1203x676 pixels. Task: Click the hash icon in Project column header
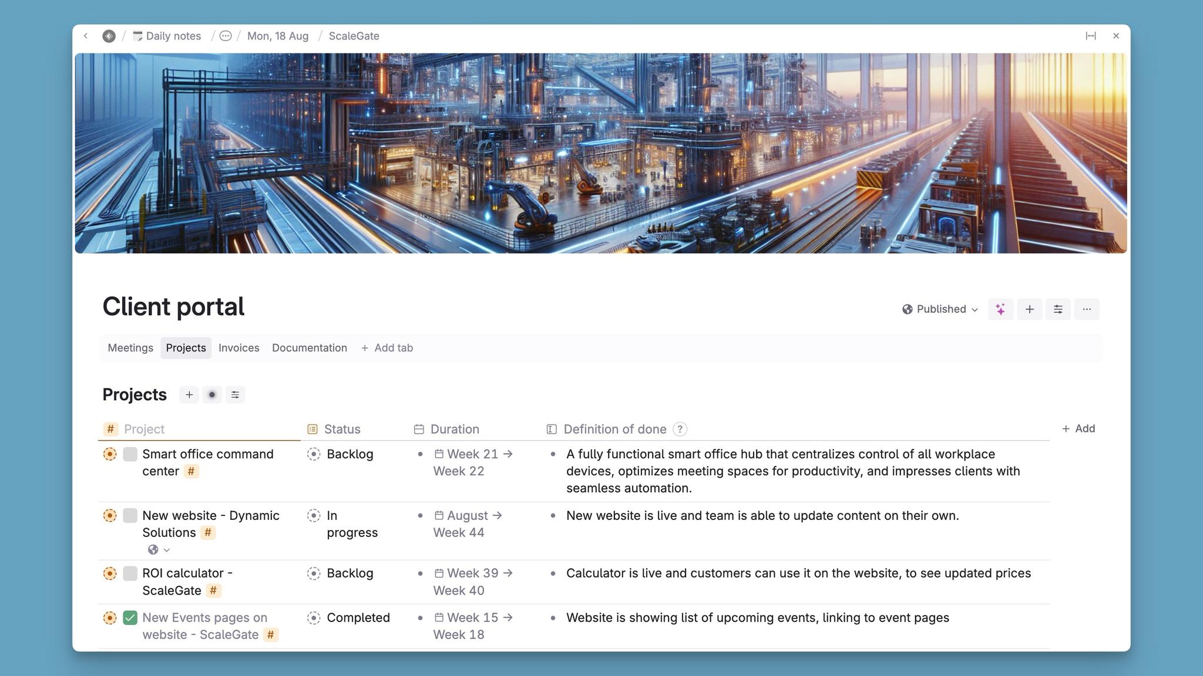[110, 429]
